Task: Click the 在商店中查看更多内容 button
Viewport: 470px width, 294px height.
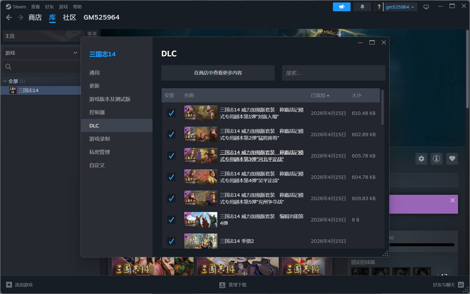Action: pos(218,73)
